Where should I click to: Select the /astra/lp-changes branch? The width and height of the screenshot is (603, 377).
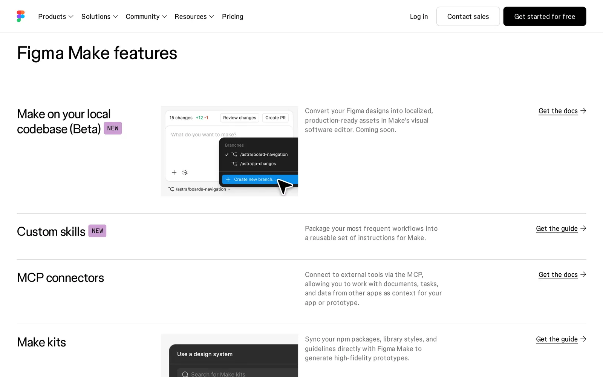point(258,164)
